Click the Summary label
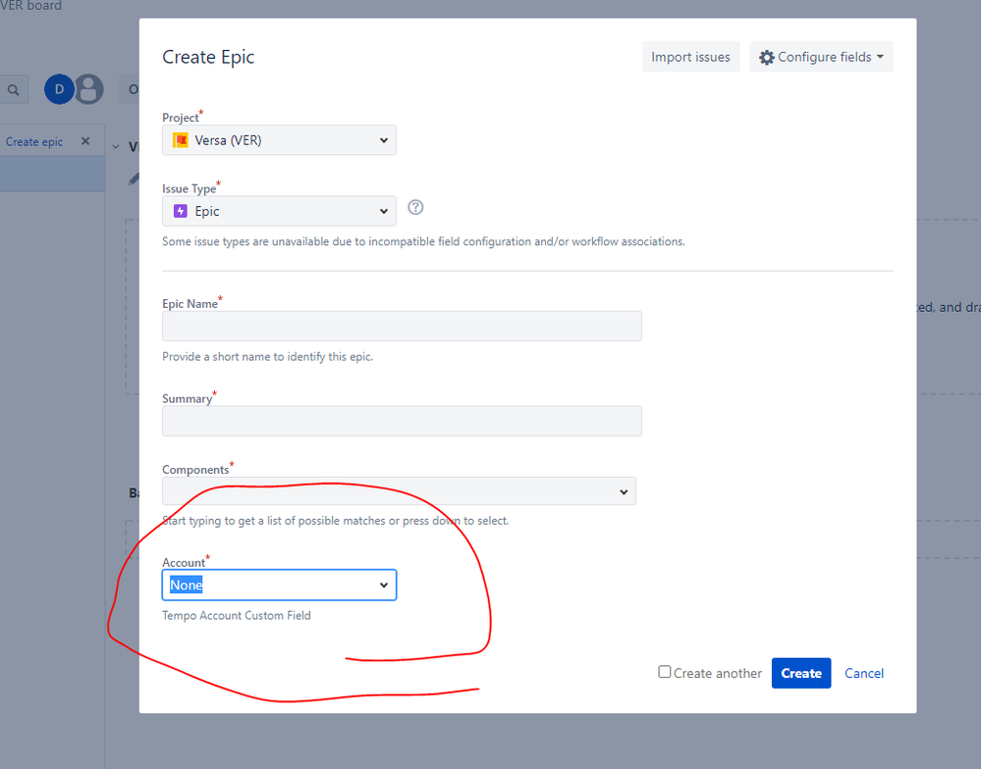Screen dimensions: 981x769 [x=187, y=398]
